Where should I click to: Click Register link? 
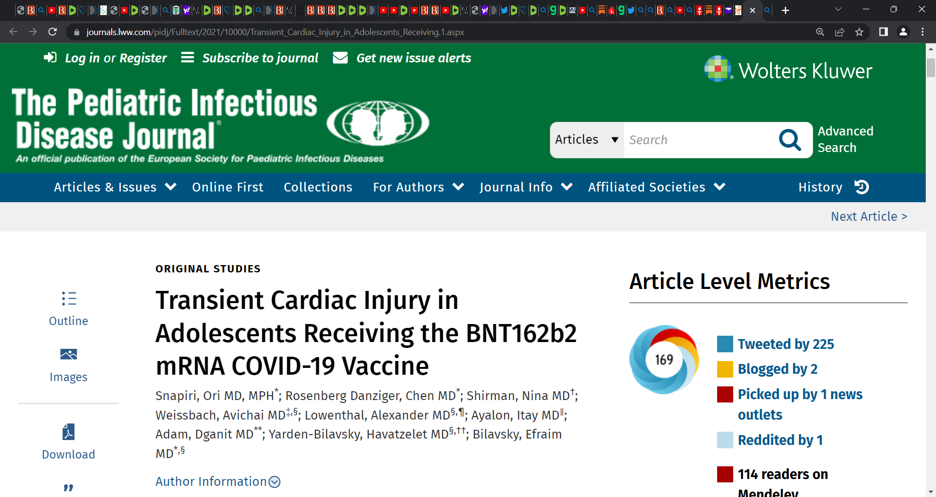coord(143,58)
